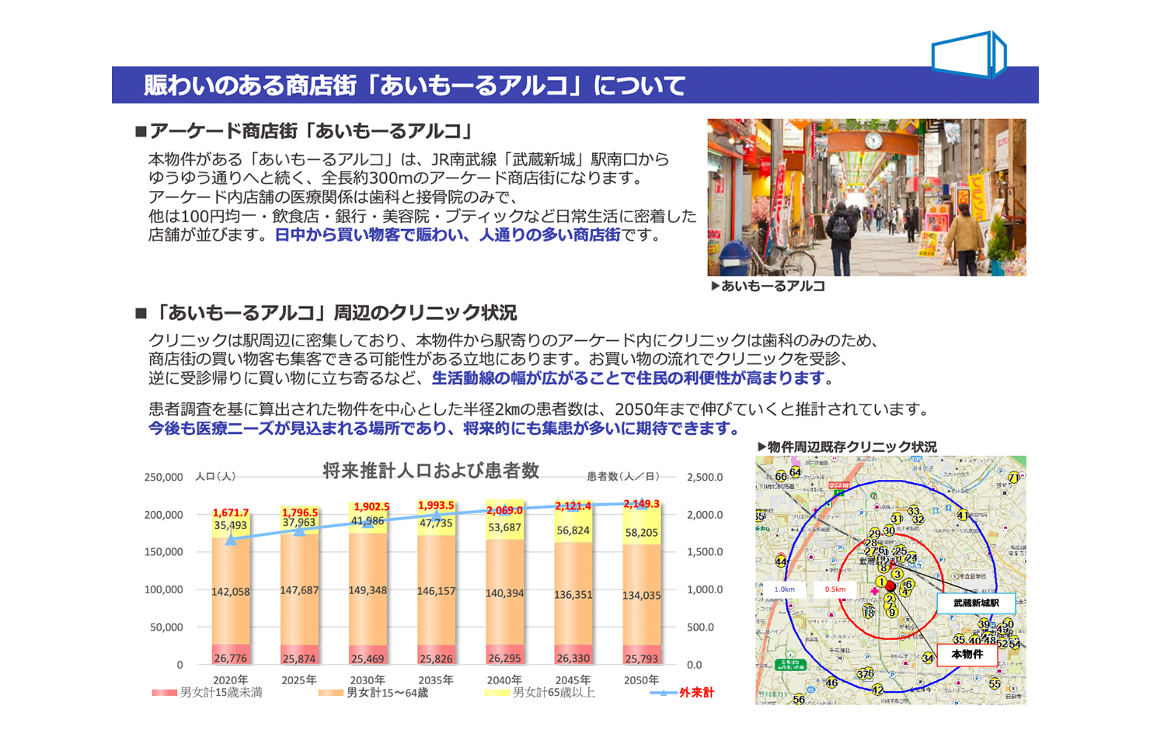
Task: Click the highlighted text 日中から買い物客で賑わい
Action: point(369,235)
